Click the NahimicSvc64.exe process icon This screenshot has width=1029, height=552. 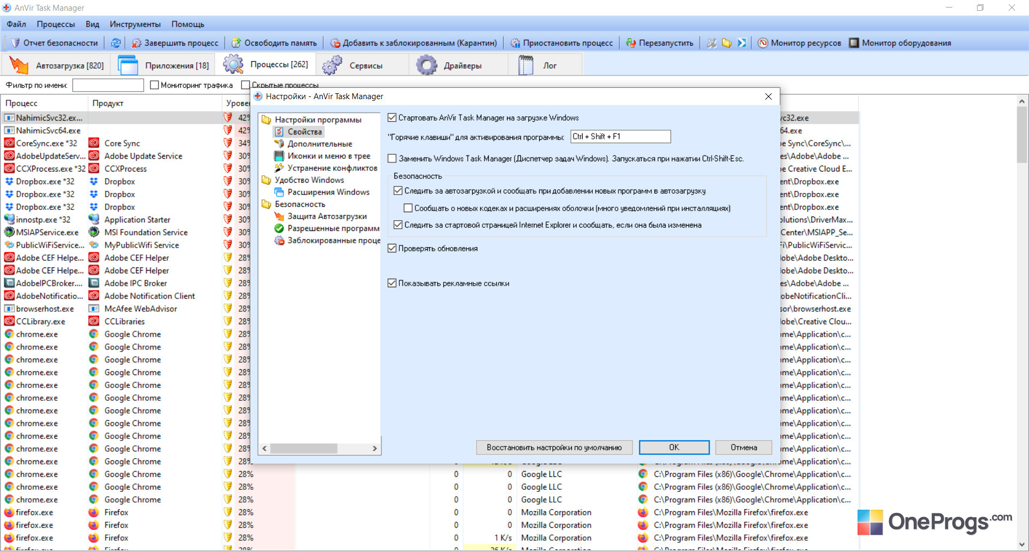click(x=9, y=130)
